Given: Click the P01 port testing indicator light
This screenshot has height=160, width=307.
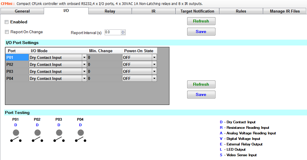Looking at the screenshot, I should click(x=16, y=133).
